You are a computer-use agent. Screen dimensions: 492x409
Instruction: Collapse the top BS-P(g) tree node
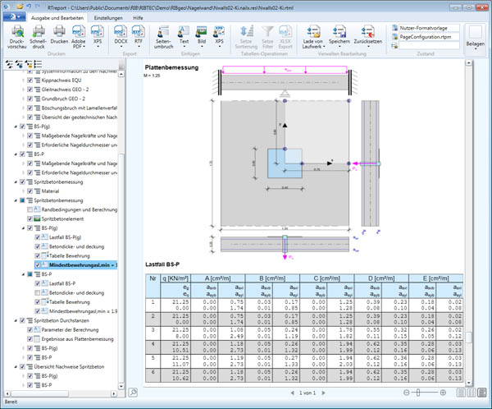point(16,126)
